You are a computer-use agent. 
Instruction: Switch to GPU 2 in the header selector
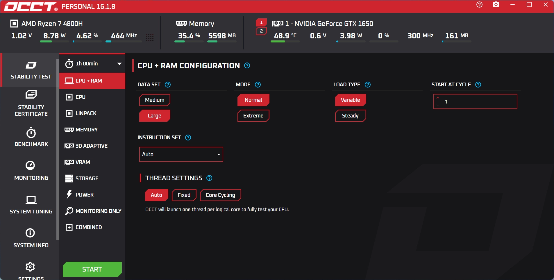(261, 31)
